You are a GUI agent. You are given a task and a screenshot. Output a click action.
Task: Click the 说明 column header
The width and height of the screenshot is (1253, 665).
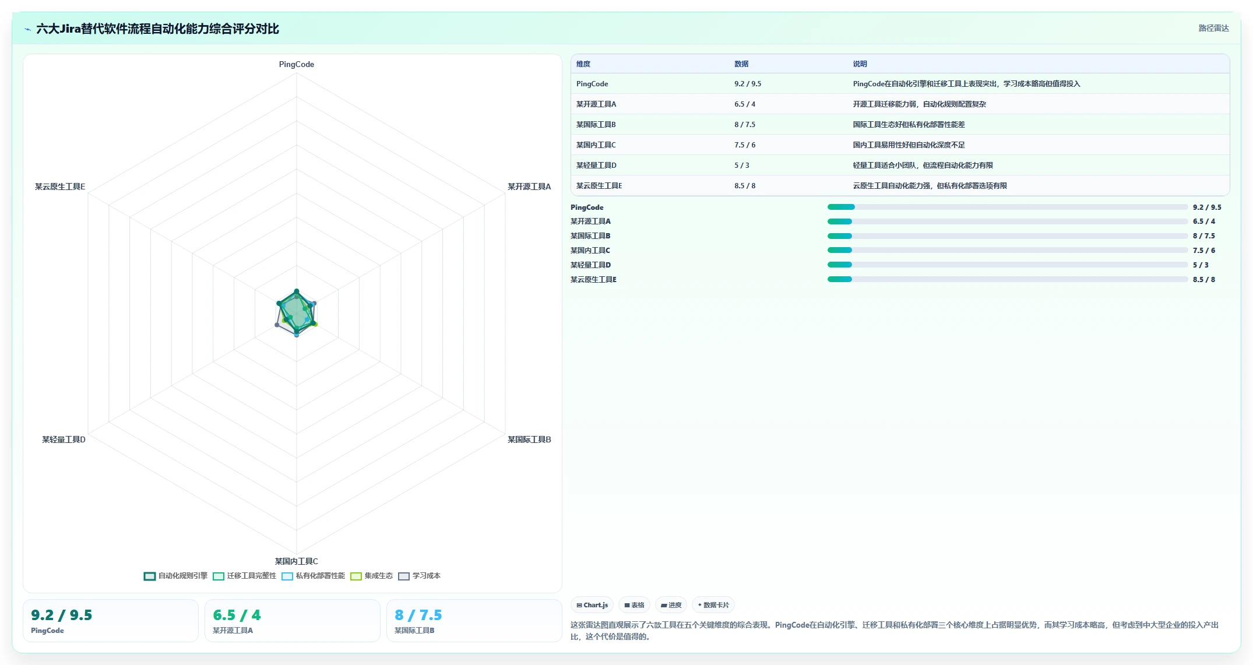pos(860,64)
